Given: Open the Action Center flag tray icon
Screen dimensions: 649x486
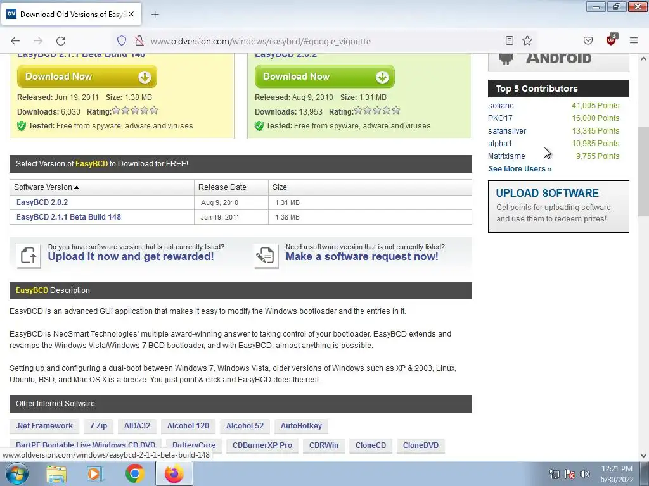Looking at the screenshot, I should (x=570, y=474).
